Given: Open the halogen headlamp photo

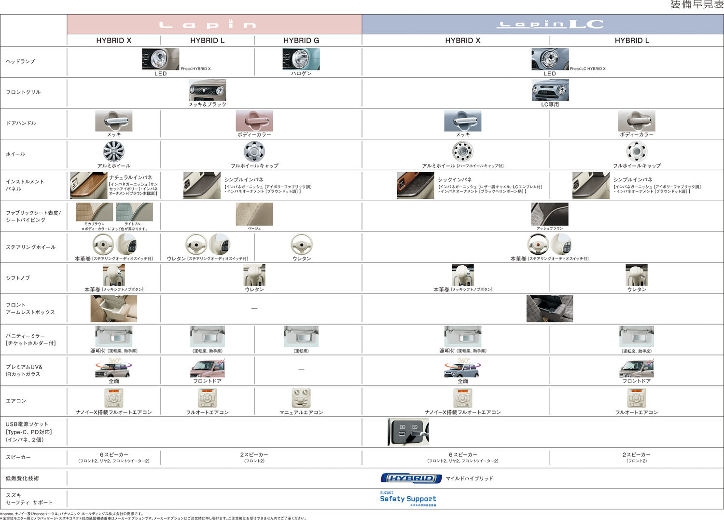Looking at the screenshot, I should click(x=301, y=59).
